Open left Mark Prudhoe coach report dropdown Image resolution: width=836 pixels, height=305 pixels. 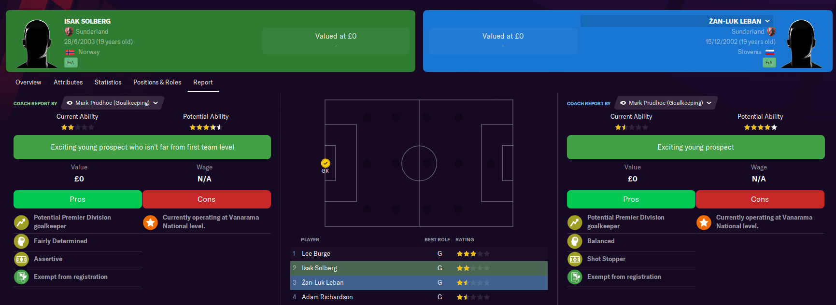113,103
